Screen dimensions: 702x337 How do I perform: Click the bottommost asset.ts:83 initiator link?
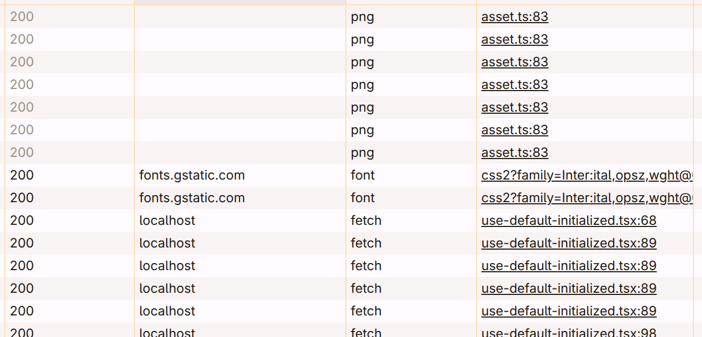(515, 153)
